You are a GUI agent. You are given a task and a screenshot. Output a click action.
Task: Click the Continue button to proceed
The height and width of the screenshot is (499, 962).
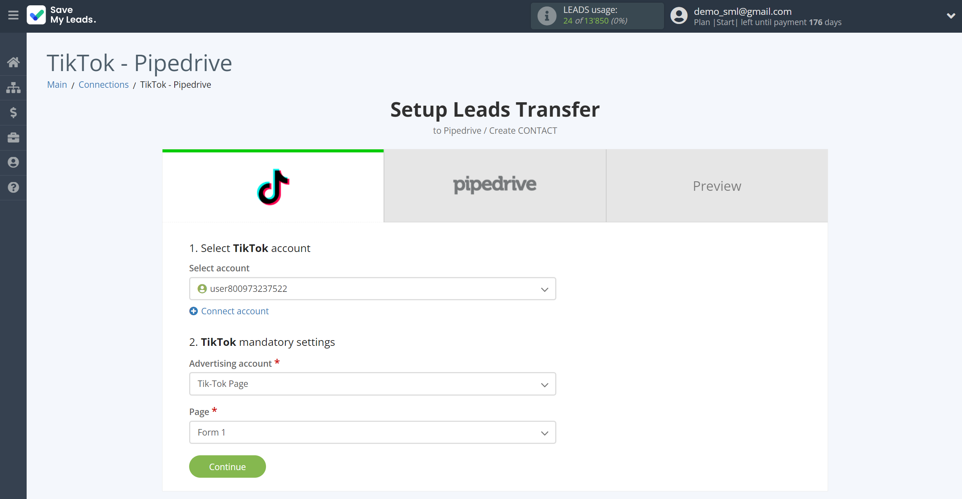tap(228, 467)
